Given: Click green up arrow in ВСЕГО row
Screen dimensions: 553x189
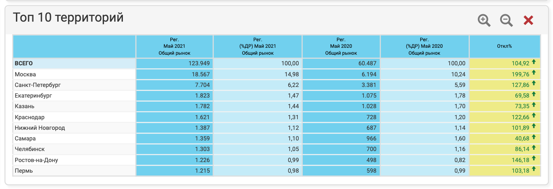Looking at the screenshot, I should tap(534, 63).
